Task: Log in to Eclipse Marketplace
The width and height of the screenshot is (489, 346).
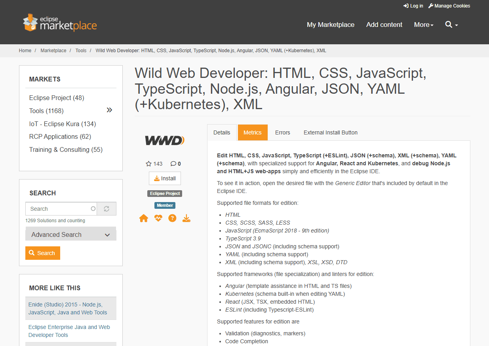Action: [x=413, y=6]
